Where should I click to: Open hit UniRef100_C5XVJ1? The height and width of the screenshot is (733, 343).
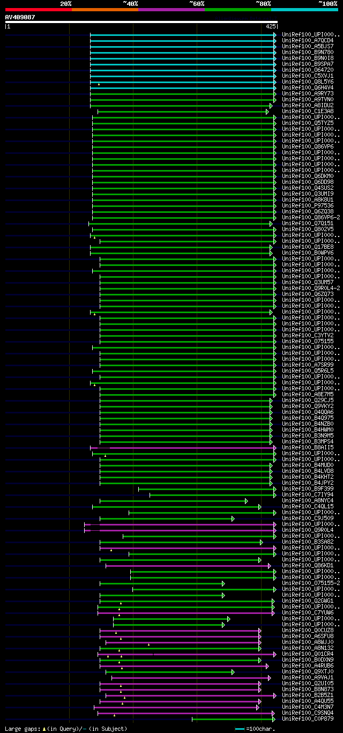pos(308,76)
